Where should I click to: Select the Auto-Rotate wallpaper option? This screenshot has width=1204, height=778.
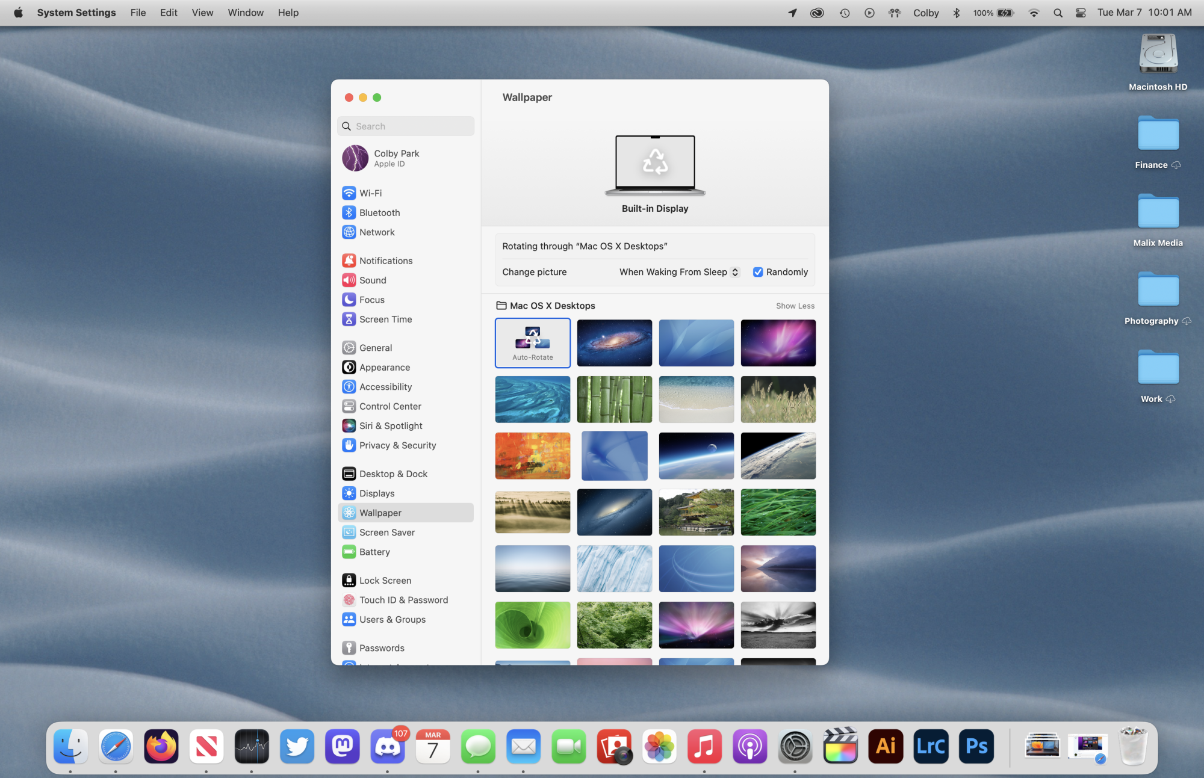tap(533, 342)
